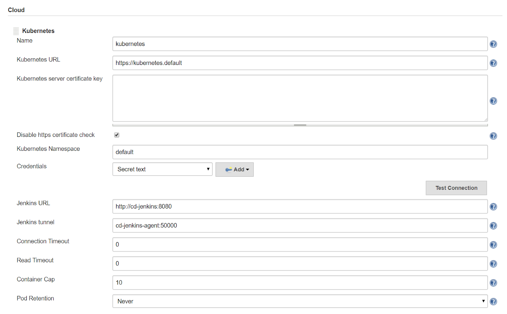The width and height of the screenshot is (507, 314).
Task: Click into the Kubernetes Namespace field
Action: tap(300, 152)
